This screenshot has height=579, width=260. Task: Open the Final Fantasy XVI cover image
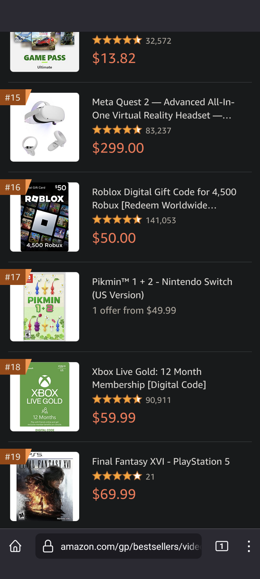point(45,486)
